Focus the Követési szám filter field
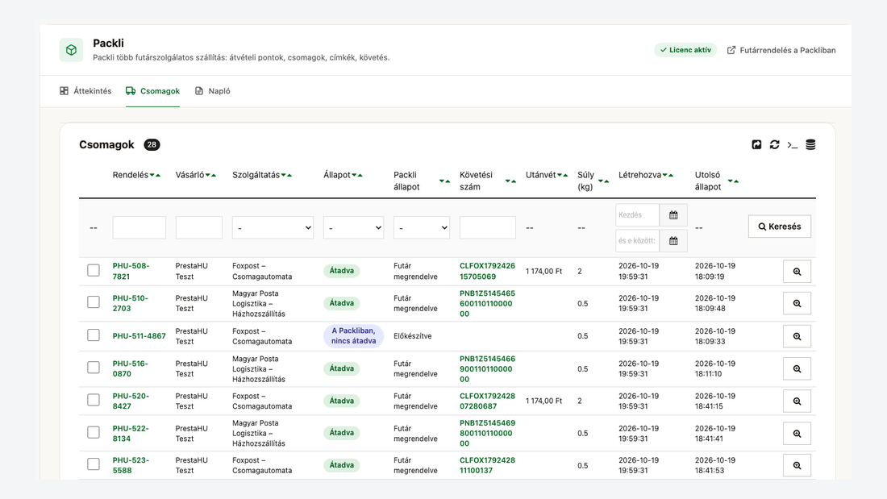 pos(488,227)
